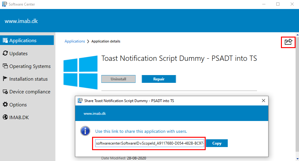The image size is (299, 161).
Task: Click the Software Center title bar icon
Action: coord(4,4)
